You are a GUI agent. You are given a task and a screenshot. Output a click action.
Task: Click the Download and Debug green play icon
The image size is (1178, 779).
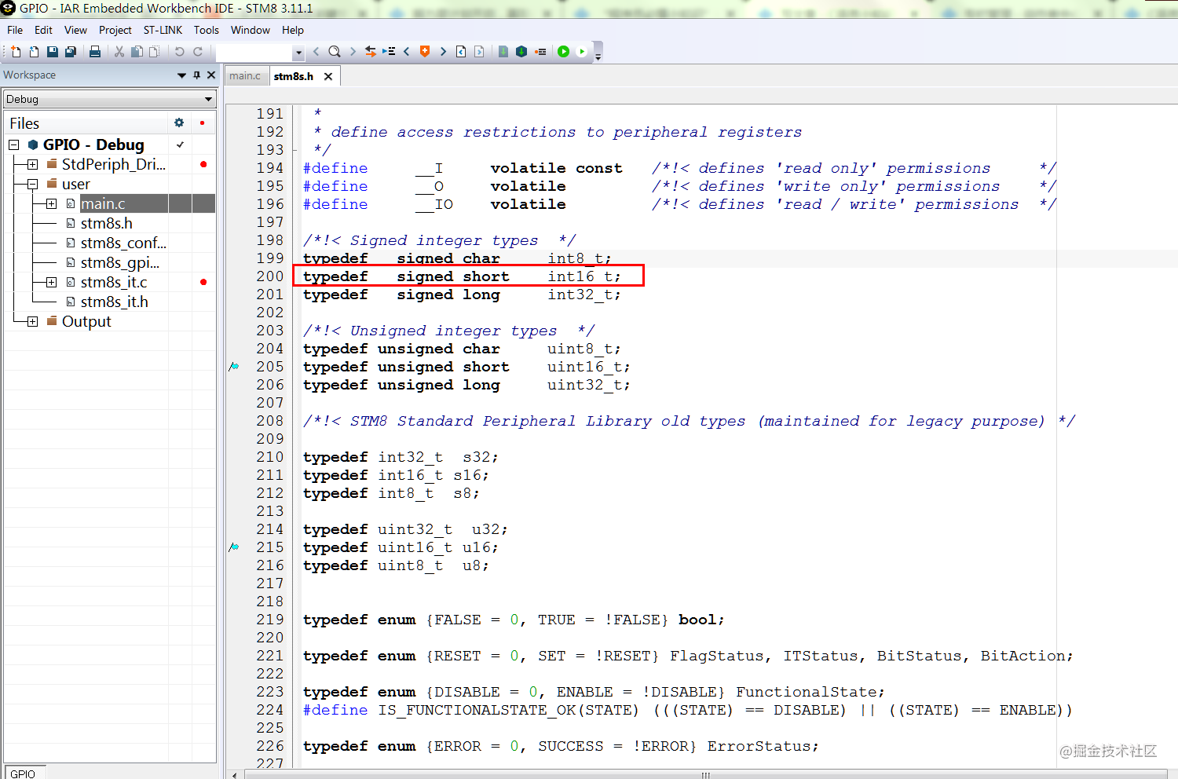coord(563,52)
